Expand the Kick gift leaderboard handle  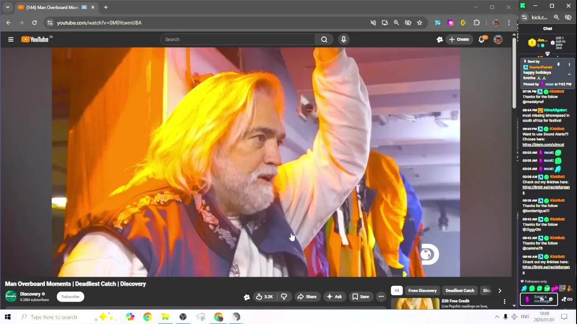547,54
